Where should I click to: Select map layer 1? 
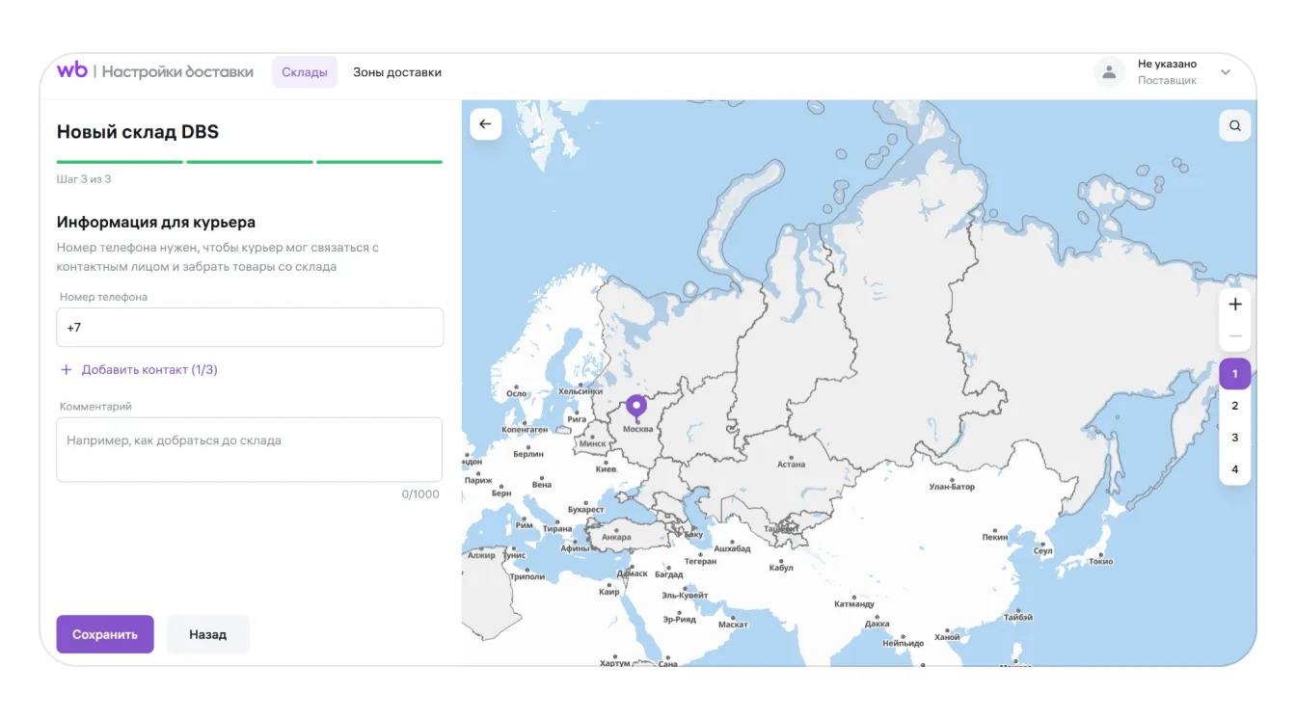click(1234, 374)
